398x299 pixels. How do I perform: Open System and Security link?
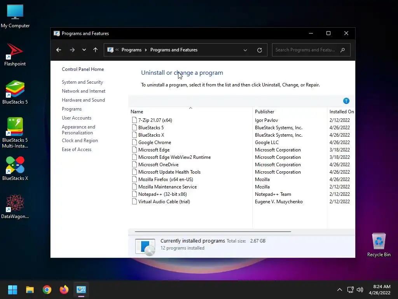coord(82,82)
